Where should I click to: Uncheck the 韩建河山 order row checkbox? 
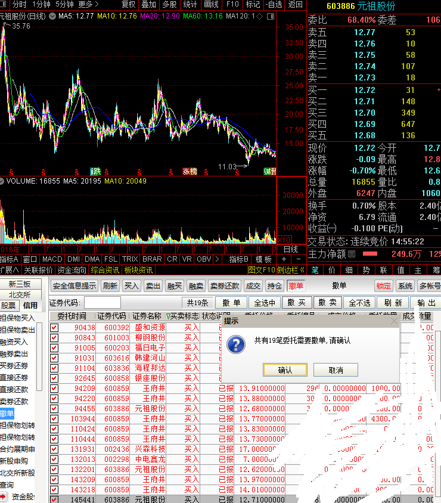pos(54,358)
